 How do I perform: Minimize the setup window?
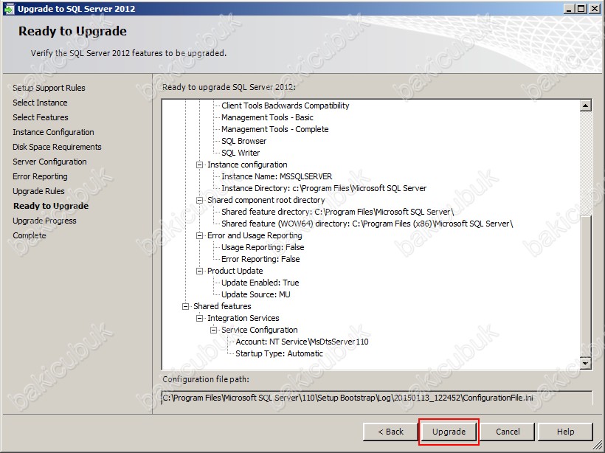pyautogui.click(x=569, y=9)
